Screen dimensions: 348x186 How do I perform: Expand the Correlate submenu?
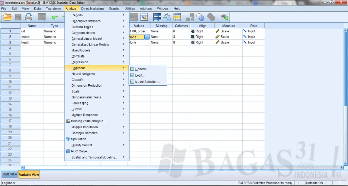97,56
